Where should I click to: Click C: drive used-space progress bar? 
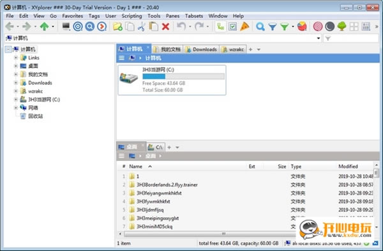(183, 77)
